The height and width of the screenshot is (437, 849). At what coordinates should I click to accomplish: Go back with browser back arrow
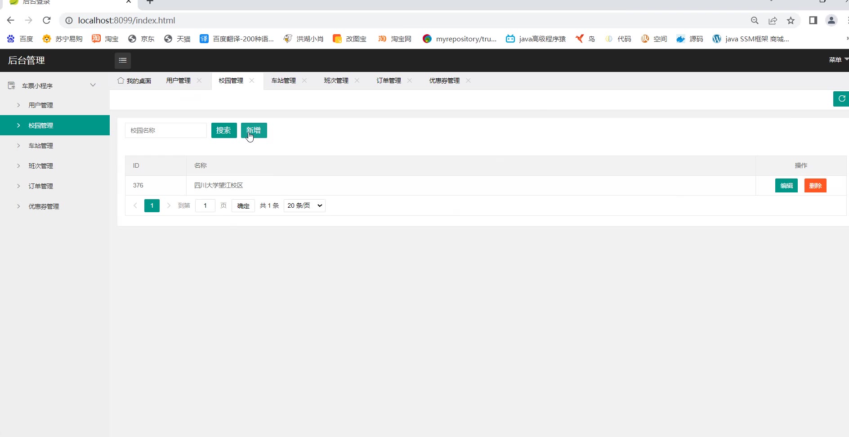coord(11,20)
